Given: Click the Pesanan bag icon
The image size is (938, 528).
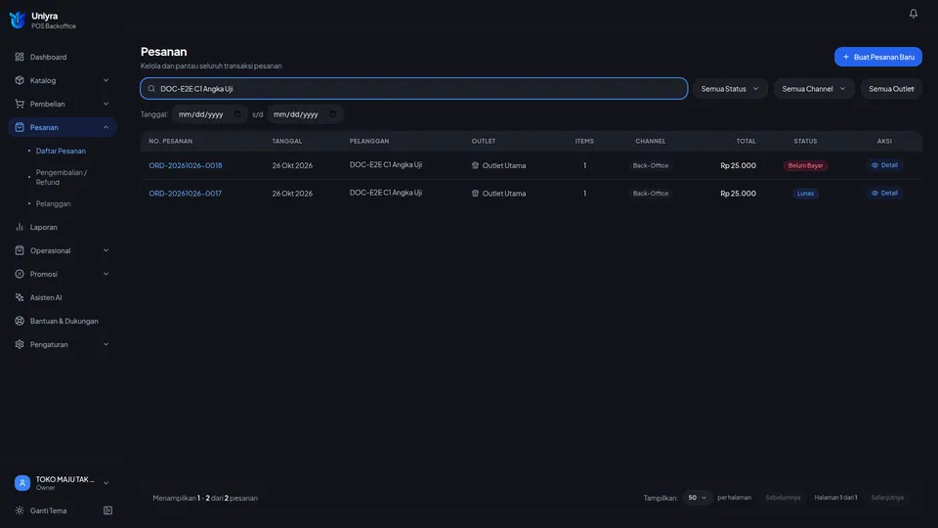Looking at the screenshot, I should (x=20, y=127).
